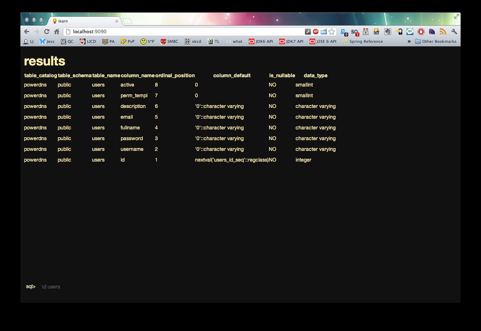Click the table_schema column header
Viewport: 481px width, 331px height.
75,75
